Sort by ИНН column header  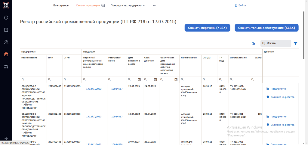[51, 58]
